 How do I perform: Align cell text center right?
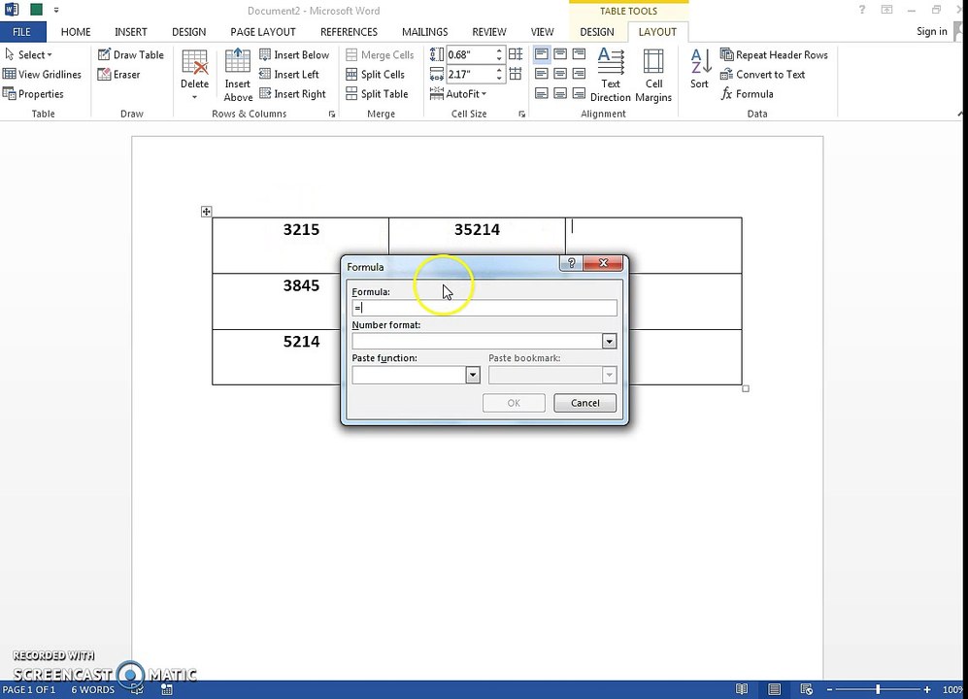(x=579, y=74)
